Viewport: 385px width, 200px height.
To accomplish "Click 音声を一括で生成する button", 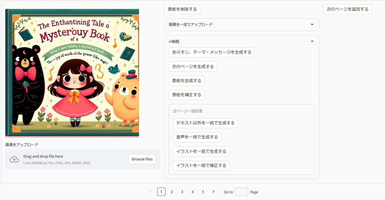I will [x=197, y=137].
